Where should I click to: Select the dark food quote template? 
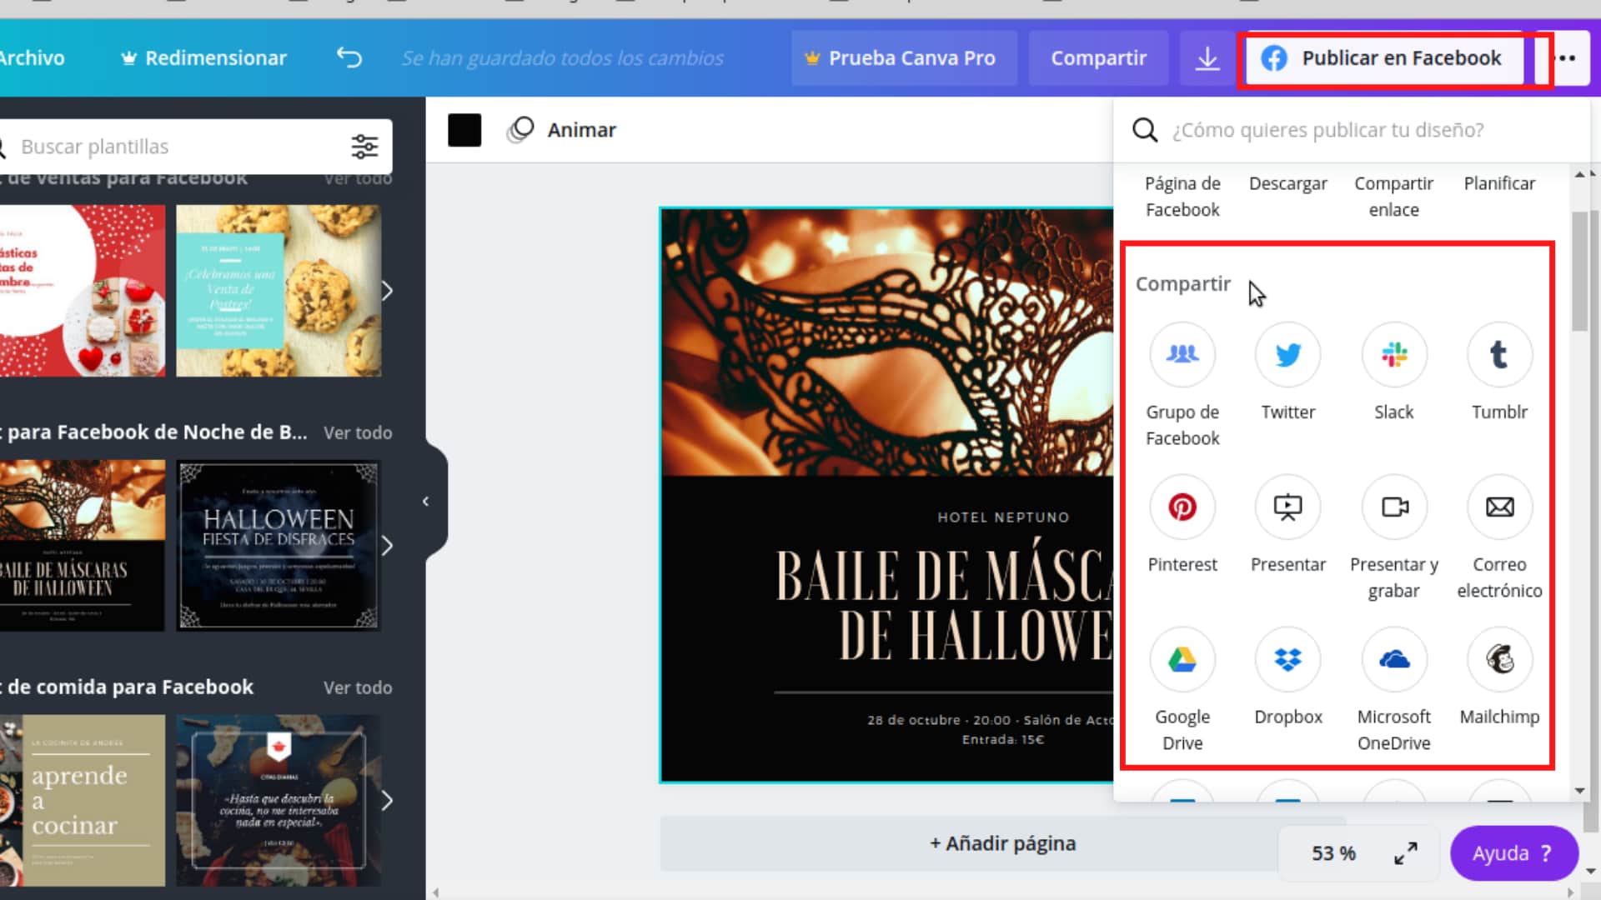[x=279, y=801]
